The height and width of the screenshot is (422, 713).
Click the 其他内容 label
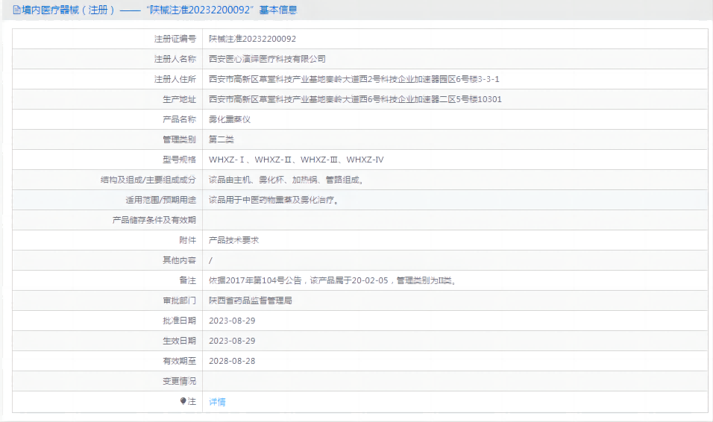tap(179, 260)
